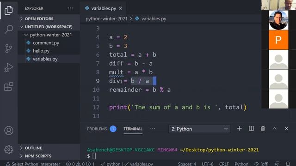Open the Explorer view in activity bar
Viewport: 296px width, 166px height.
click(9, 10)
